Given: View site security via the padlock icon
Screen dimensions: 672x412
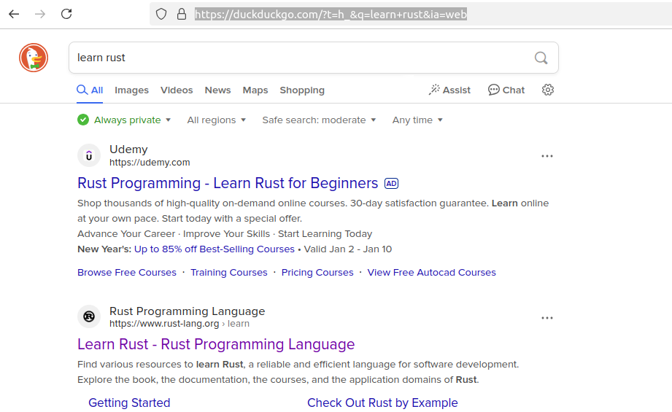Looking at the screenshot, I should [x=182, y=14].
